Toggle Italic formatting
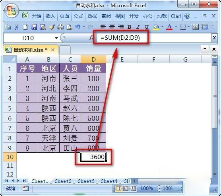 [x=138, y=27]
